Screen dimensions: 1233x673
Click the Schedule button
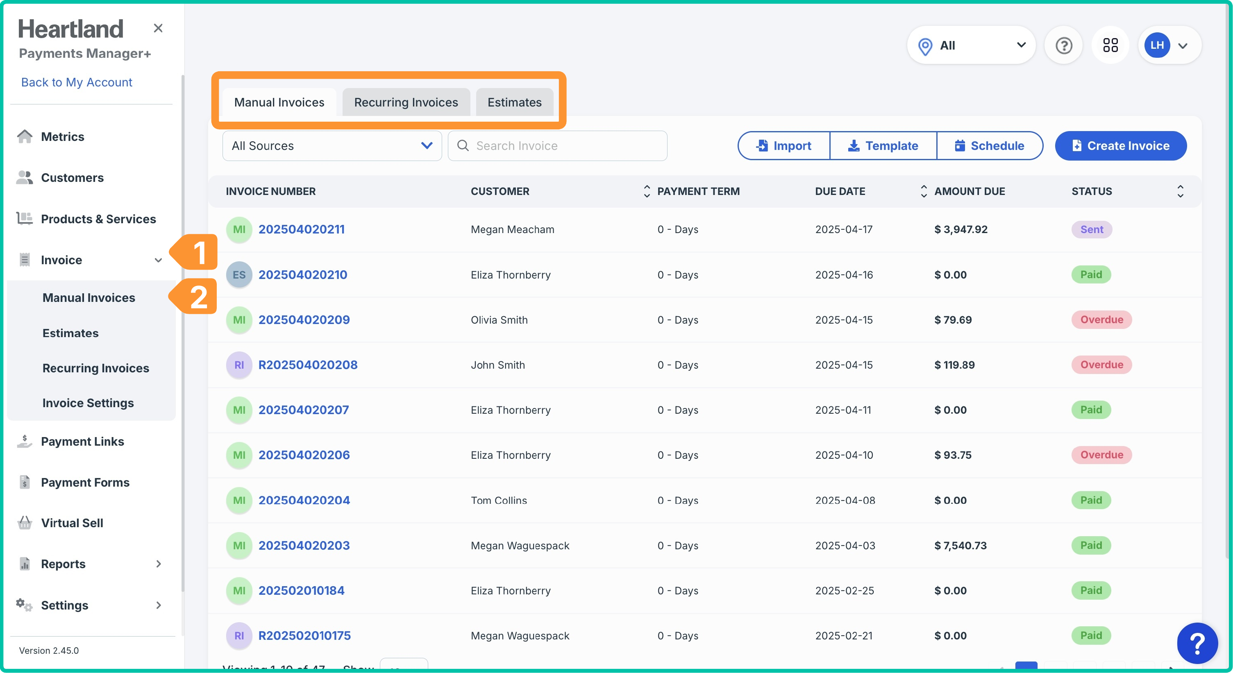coord(989,146)
